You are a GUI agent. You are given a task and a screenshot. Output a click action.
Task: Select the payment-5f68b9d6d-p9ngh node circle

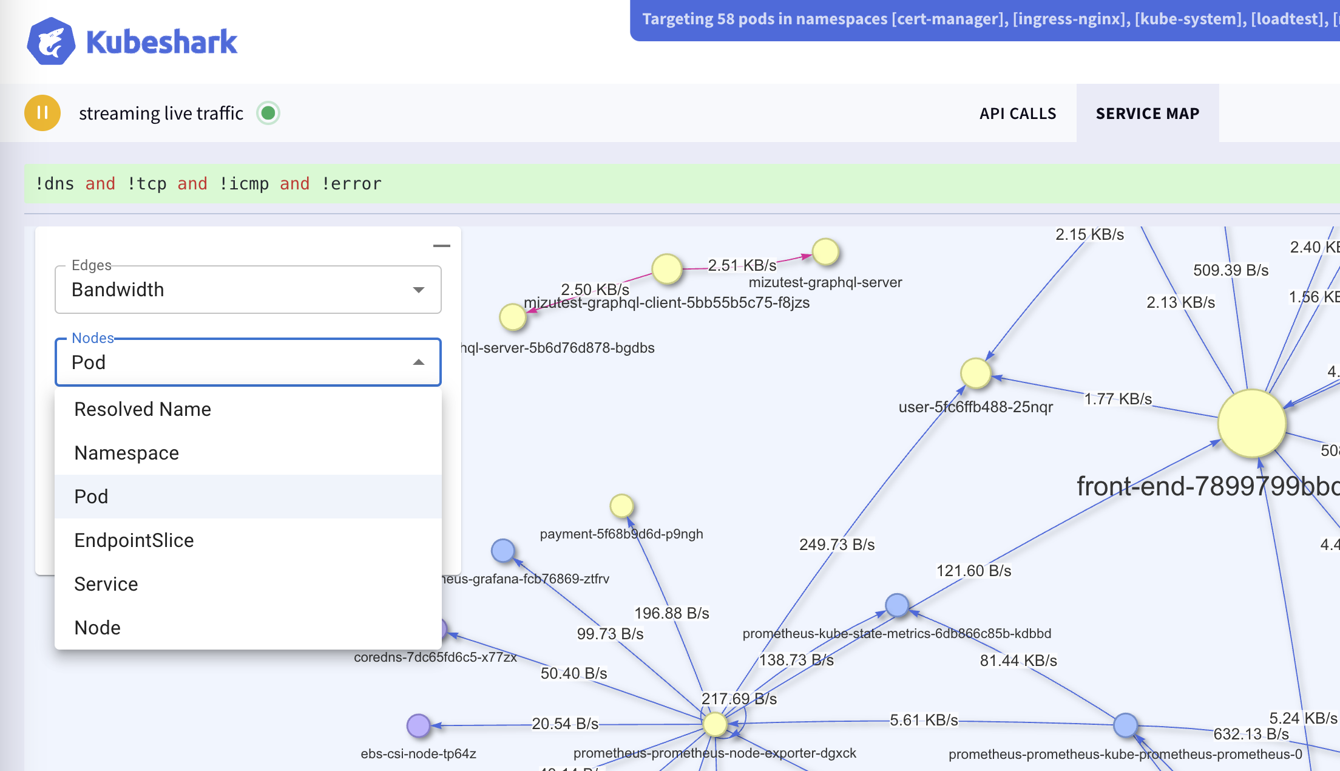(621, 506)
